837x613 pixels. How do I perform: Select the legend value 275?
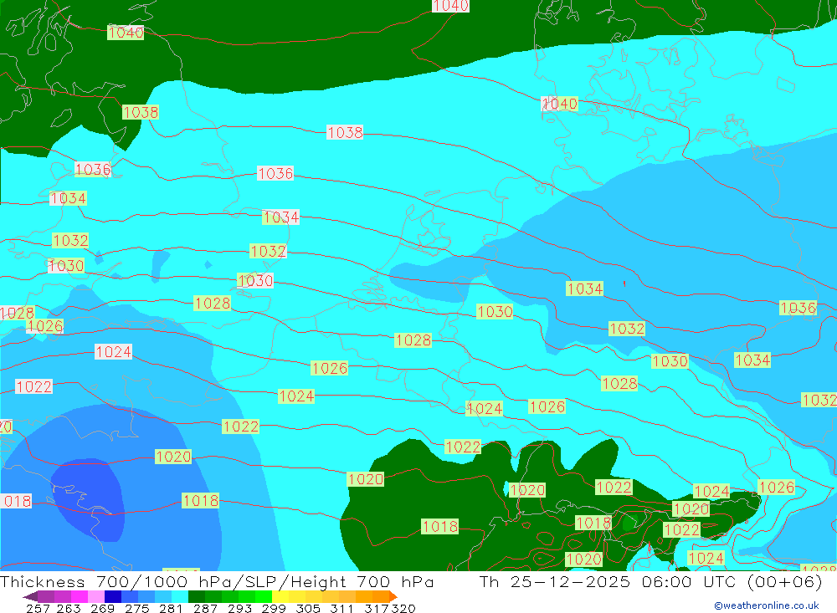pos(136,608)
